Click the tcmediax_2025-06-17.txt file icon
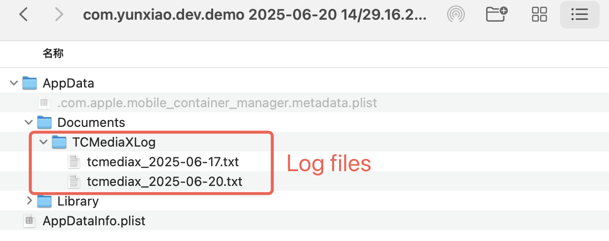Screen dimensions: 609x241 (x=74, y=162)
